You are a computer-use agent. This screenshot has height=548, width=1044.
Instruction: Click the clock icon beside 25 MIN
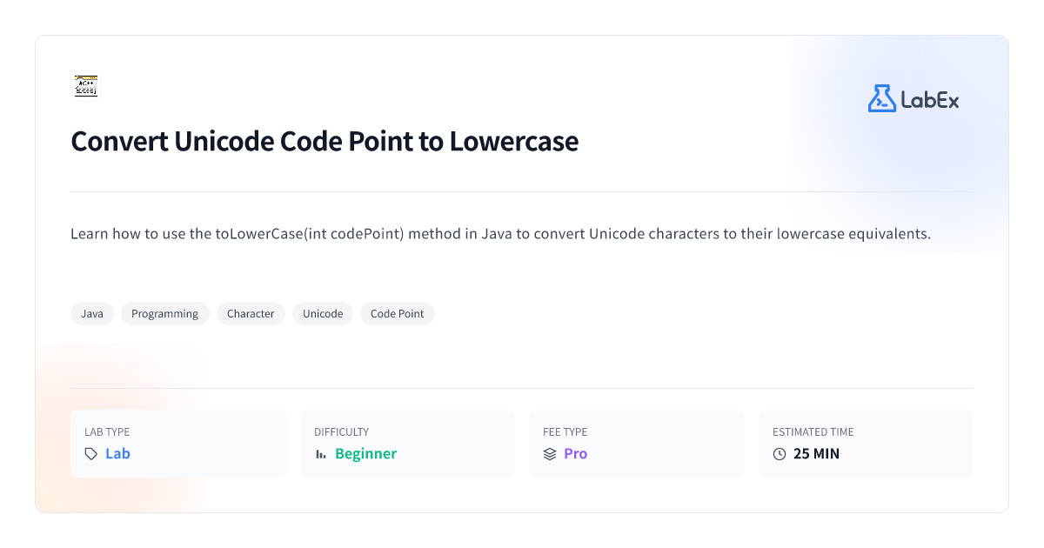point(780,454)
